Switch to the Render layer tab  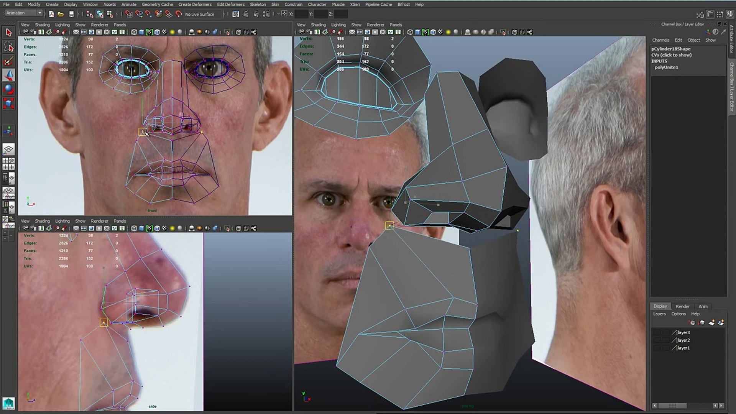[x=682, y=306]
